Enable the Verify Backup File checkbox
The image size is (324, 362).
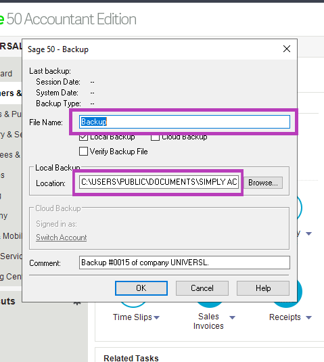click(x=83, y=152)
